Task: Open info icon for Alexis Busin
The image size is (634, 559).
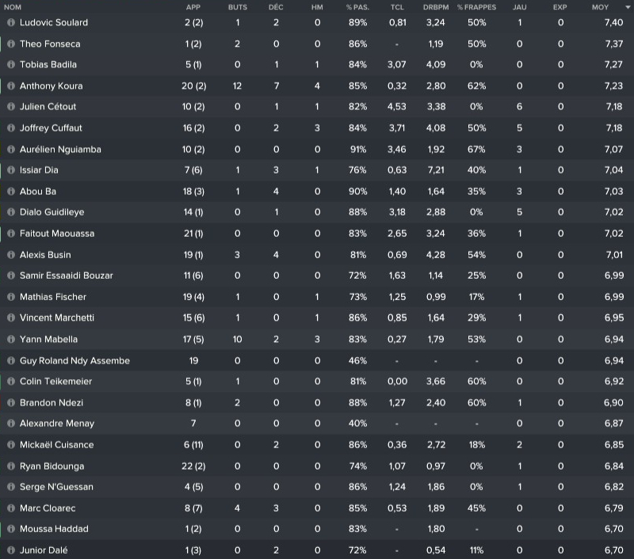Action: point(11,255)
